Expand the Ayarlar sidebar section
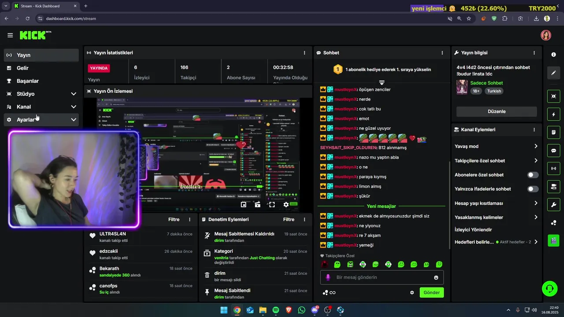 (41, 119)
